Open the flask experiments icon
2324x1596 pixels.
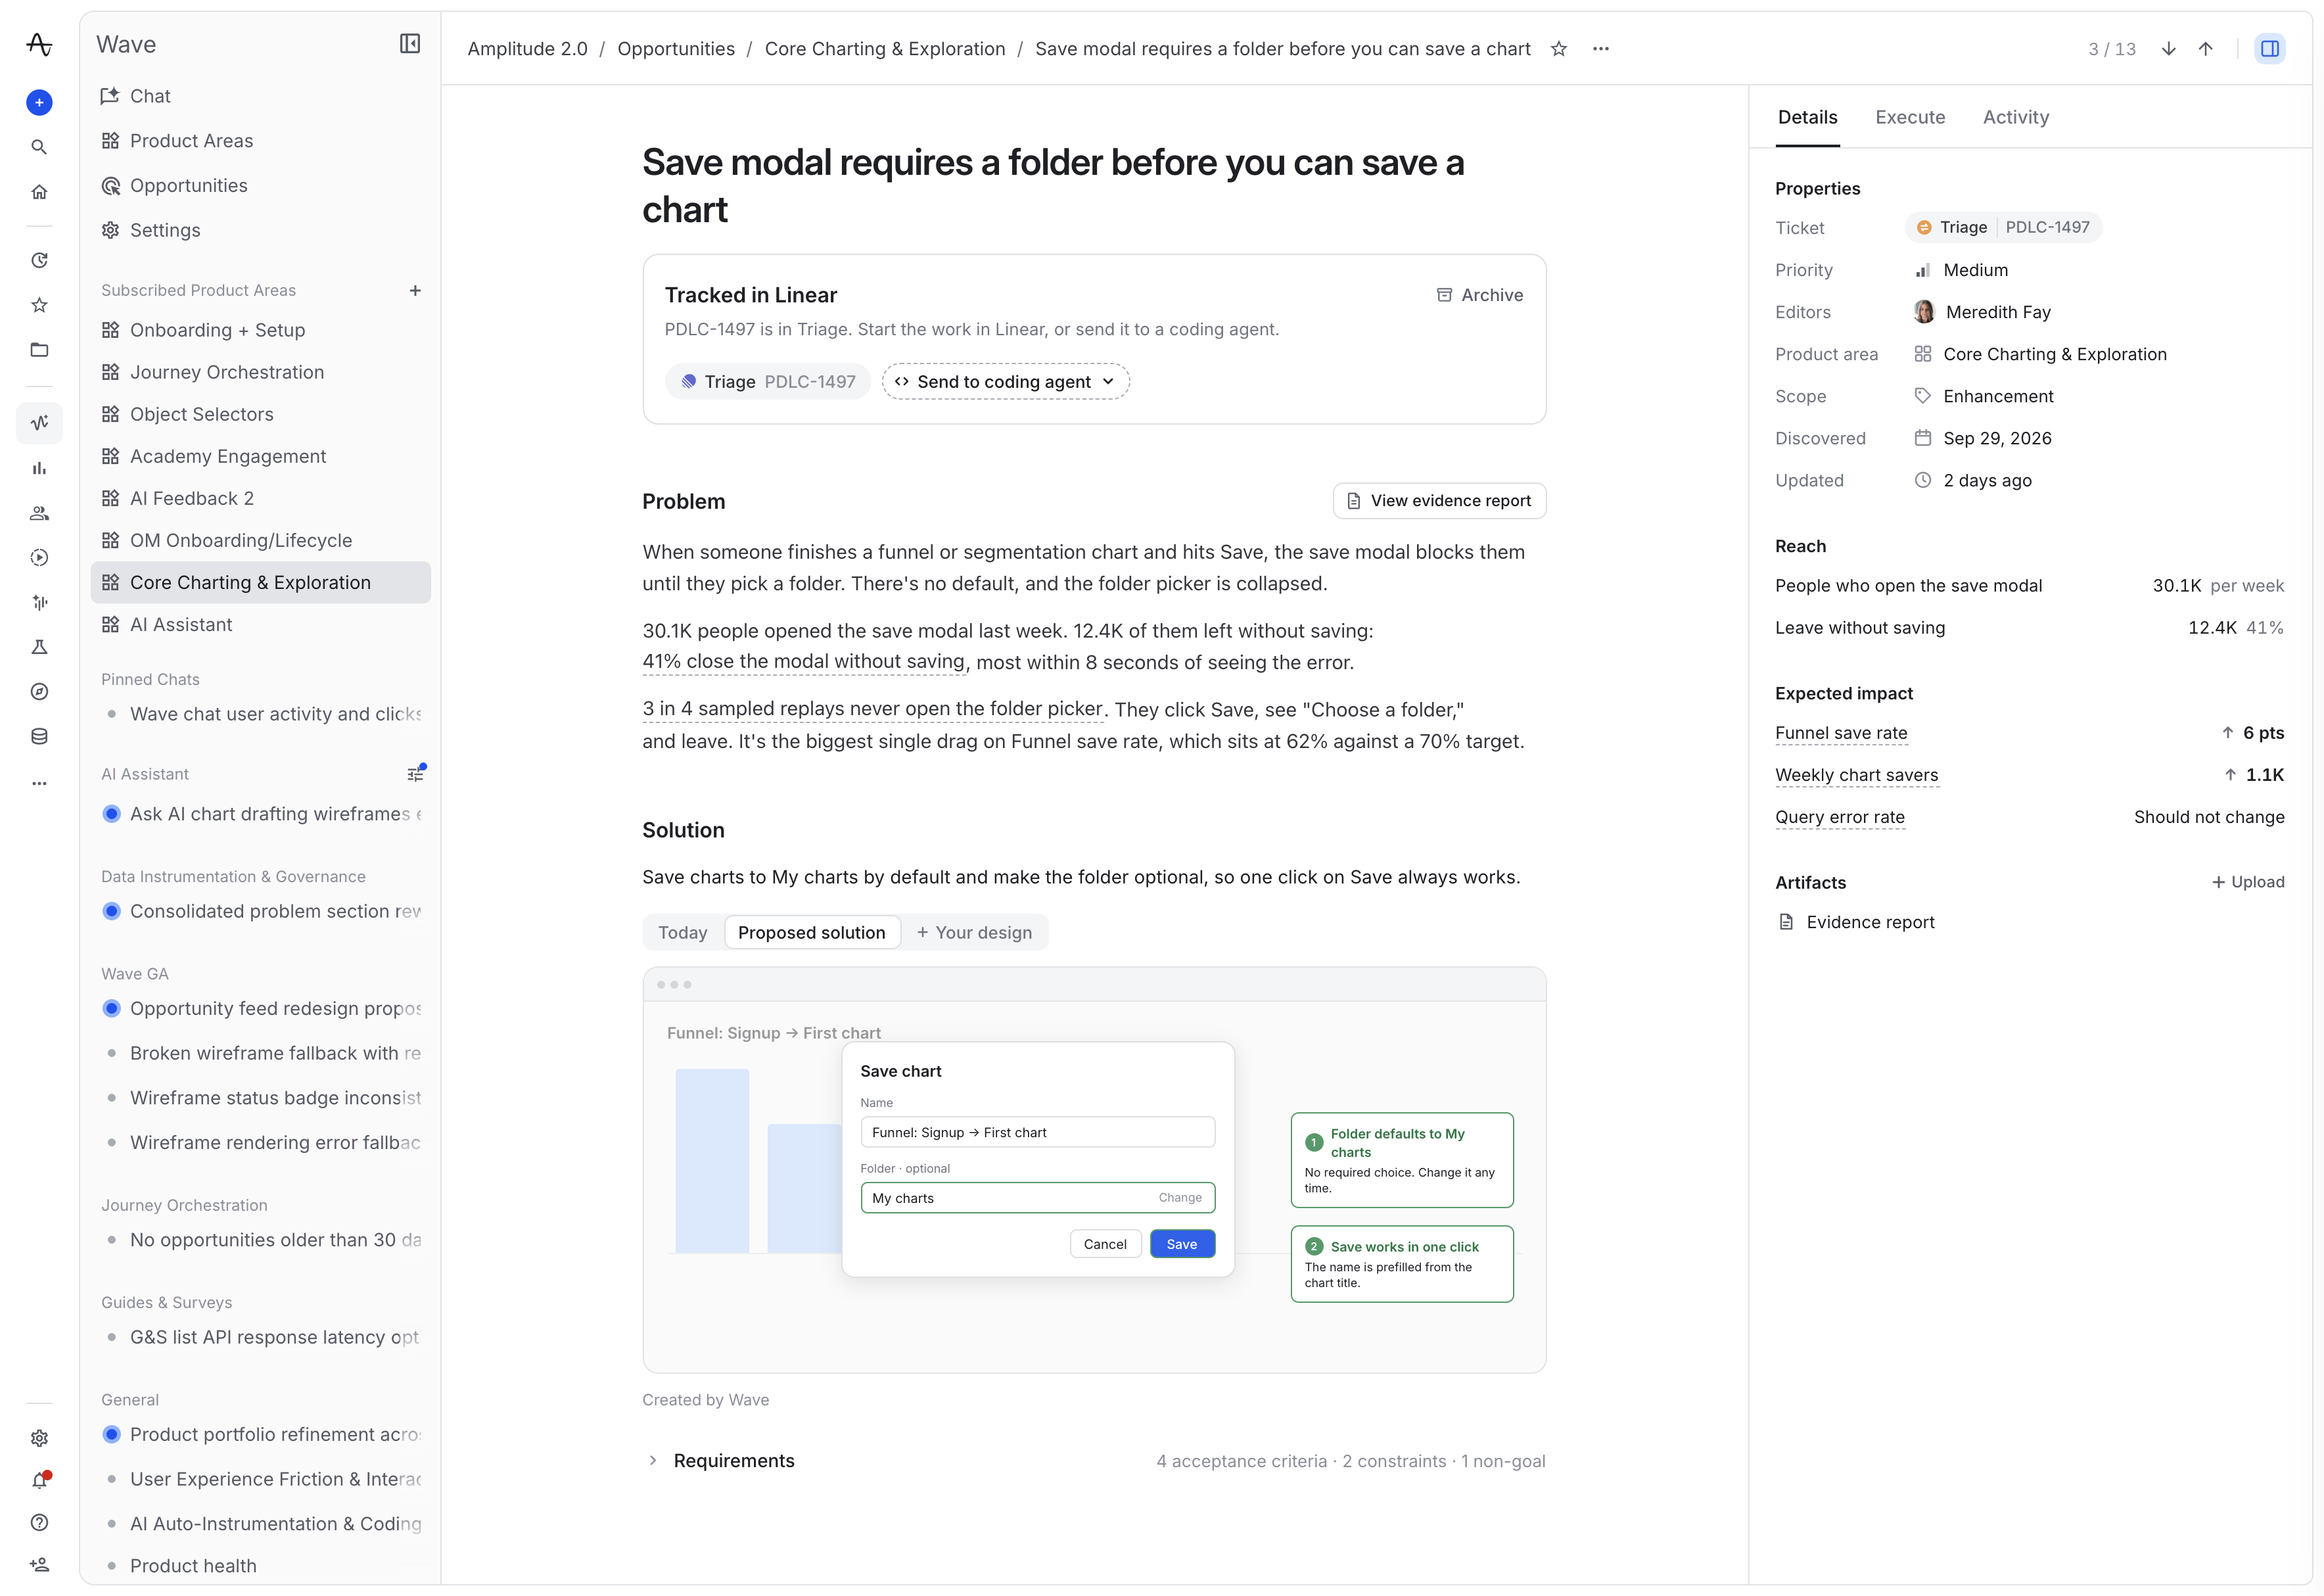point(39,647)
